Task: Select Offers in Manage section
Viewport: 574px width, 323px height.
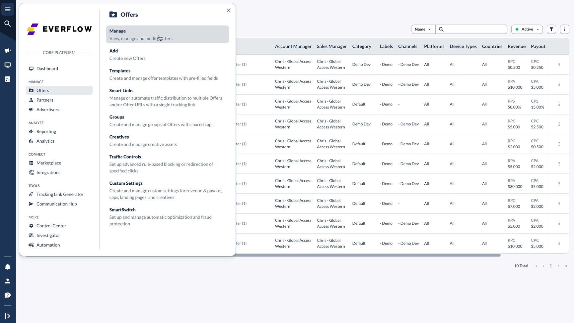Action: click(59, 90)
